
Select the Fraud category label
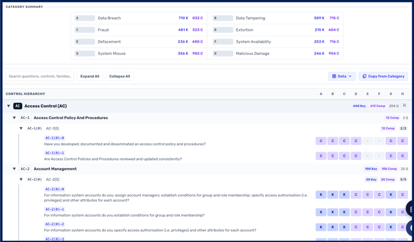click(x=103, y=30)
